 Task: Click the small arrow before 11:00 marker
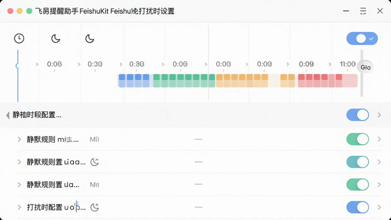tap(330, 64)
